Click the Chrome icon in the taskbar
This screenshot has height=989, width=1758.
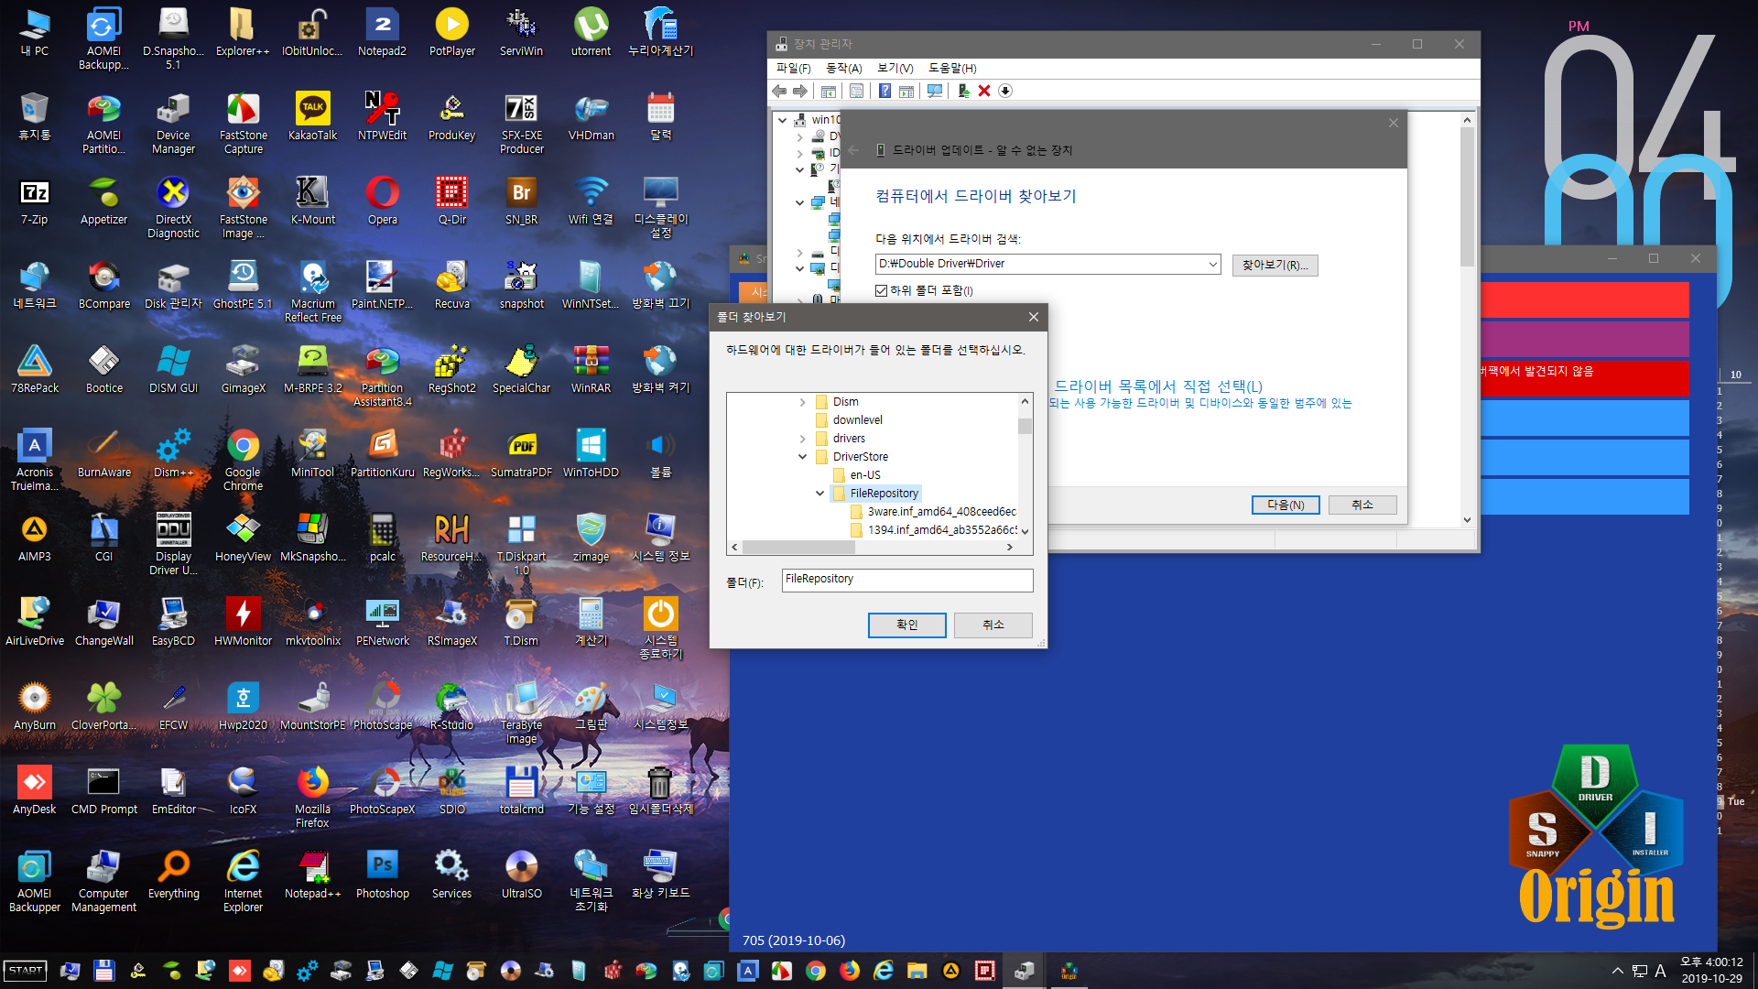pyautogui.click(x=815, y=971)
